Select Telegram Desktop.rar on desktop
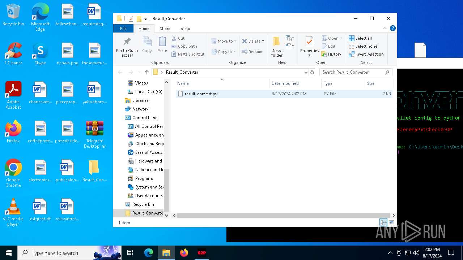Image resolution: width=463 pixels, height=260 pixels. pos(95,134)
